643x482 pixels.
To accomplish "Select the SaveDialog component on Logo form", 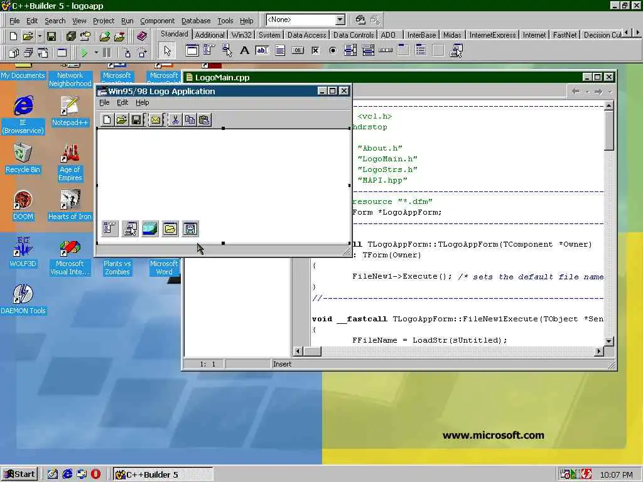I will pos(190,228).
